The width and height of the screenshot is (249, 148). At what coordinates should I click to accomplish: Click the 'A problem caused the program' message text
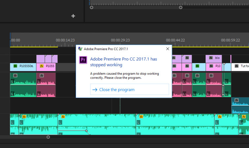click(x=125, y=76)
